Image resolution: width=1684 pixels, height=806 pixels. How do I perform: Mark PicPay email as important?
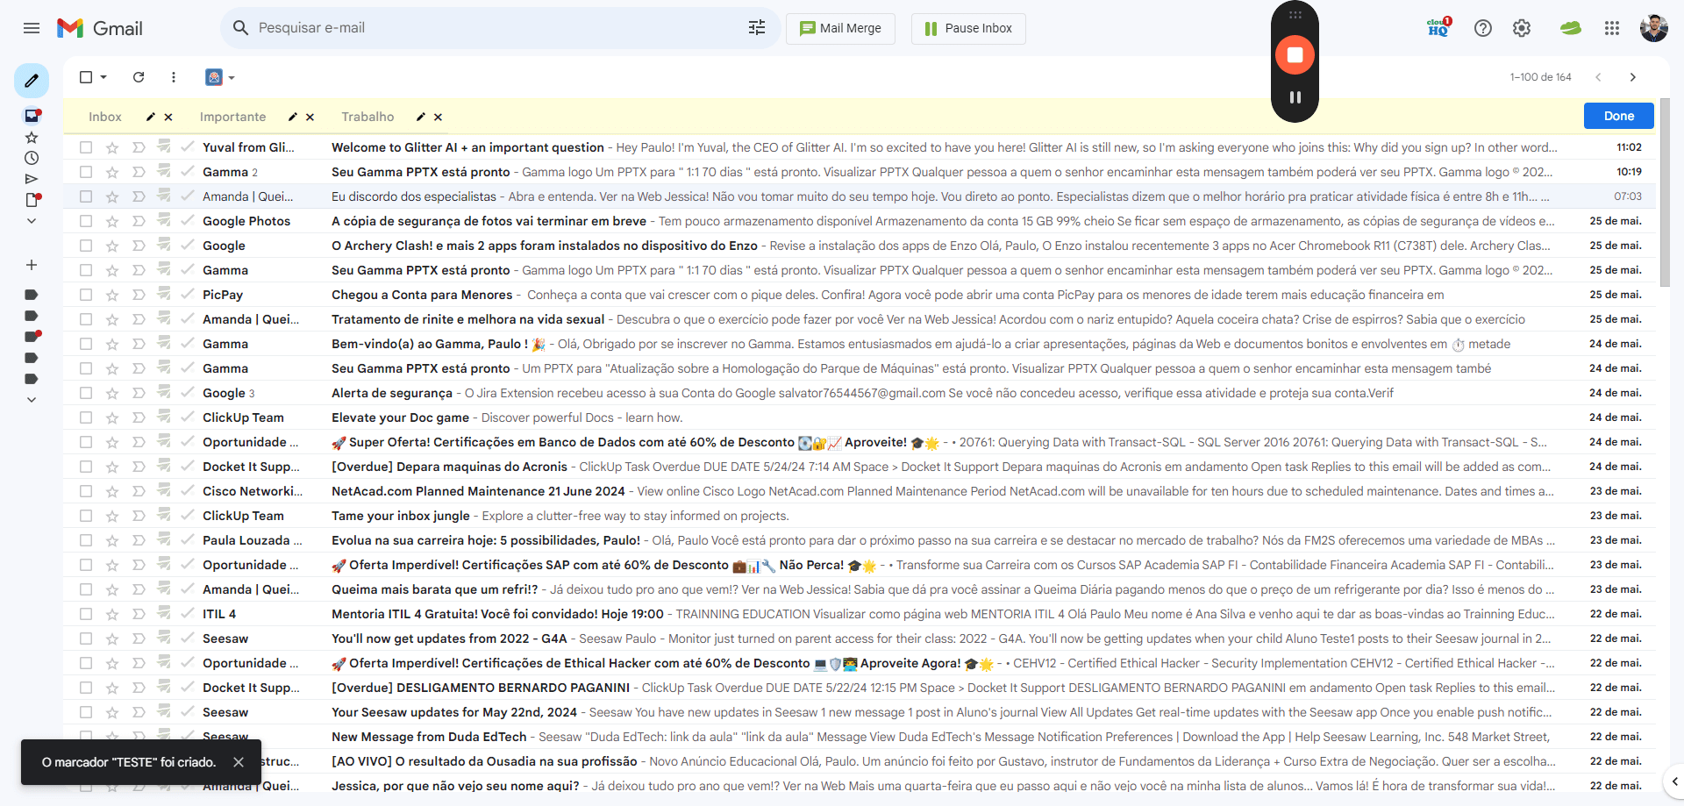click(x=139, y=295)
